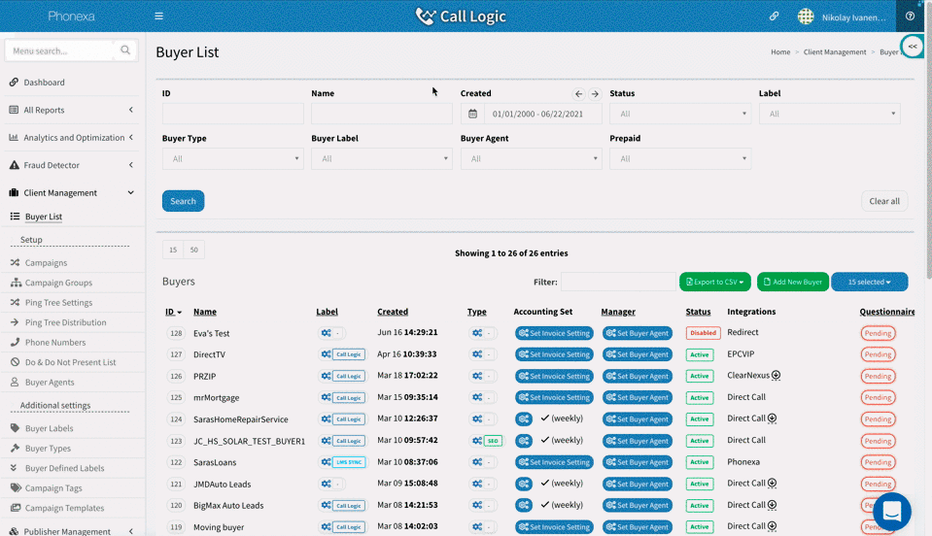Click Pending questionnaire badge for PRZIP
The width and height of the screenshot is (932, 536).
pyautogui.click(x=878, y=376)
